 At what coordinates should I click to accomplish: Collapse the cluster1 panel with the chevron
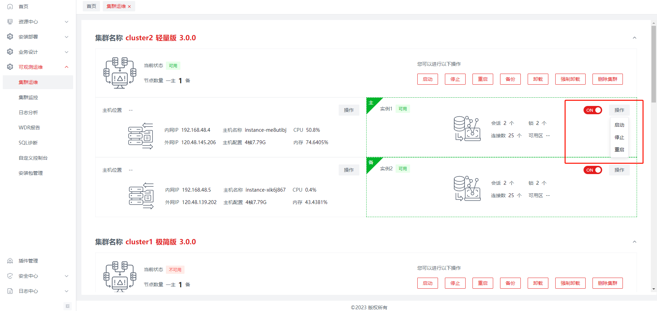[634, 242]
